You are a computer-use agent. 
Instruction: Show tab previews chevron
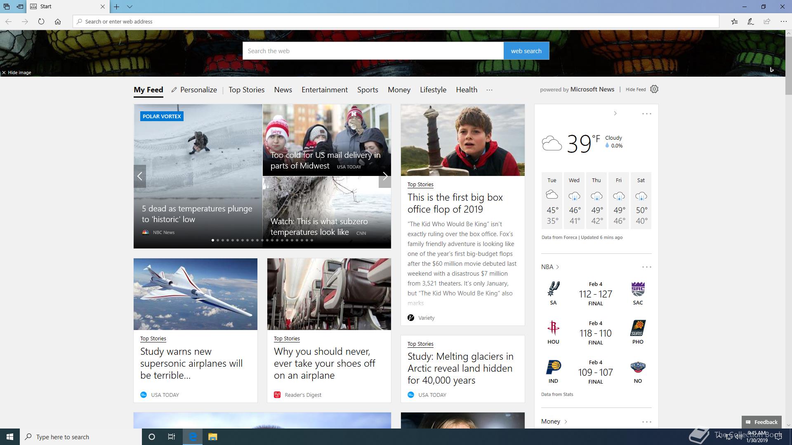tap(130, 7)
